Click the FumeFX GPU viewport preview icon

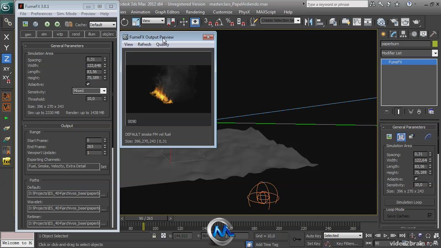[x=35, y=24]
